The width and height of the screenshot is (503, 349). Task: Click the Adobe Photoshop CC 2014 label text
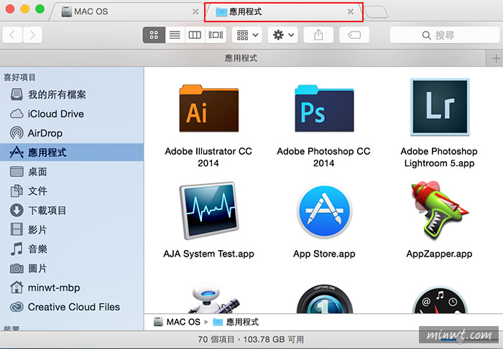point(323,157)
